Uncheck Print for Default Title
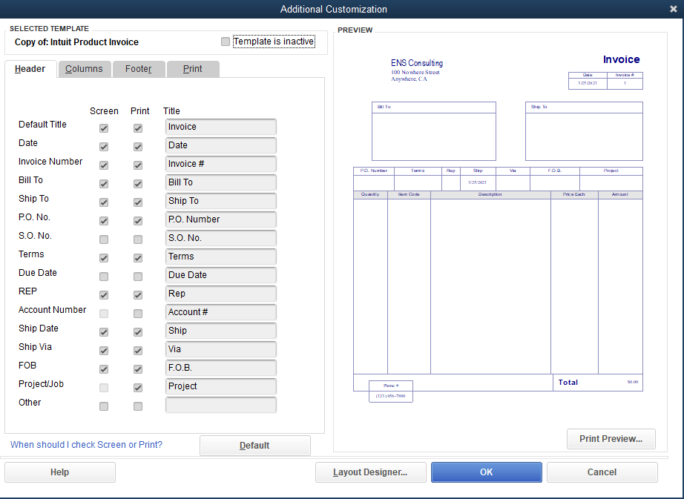The height and width of the screenshot is (499, 684). click(138, 128)
